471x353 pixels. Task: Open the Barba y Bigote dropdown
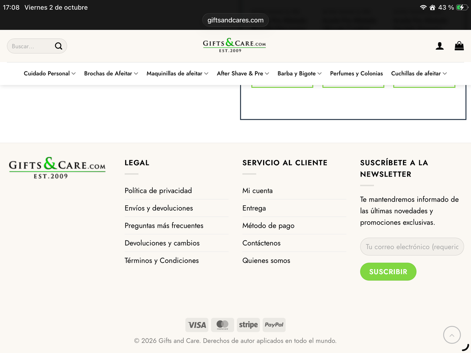(300, 74)
